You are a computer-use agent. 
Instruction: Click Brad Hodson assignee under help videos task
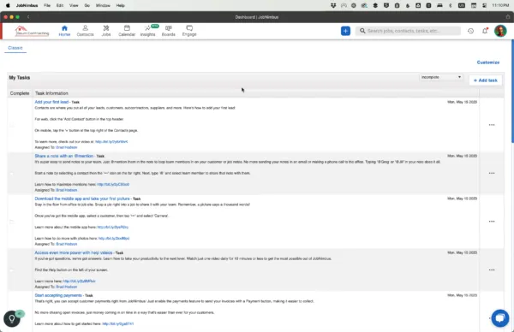(x=67, y=287)
